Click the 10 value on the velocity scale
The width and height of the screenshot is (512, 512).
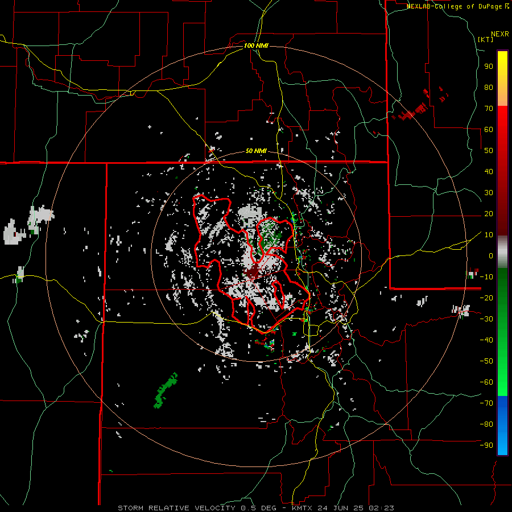coord(489,235)
